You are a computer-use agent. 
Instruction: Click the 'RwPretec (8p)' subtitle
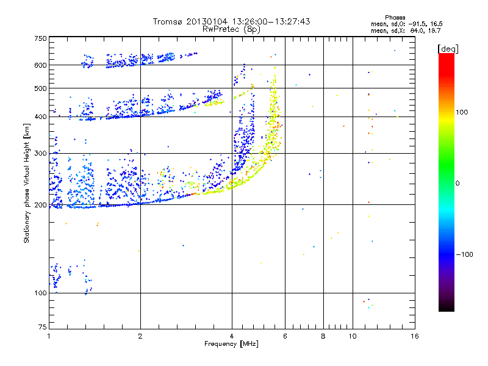click(231, 29)
